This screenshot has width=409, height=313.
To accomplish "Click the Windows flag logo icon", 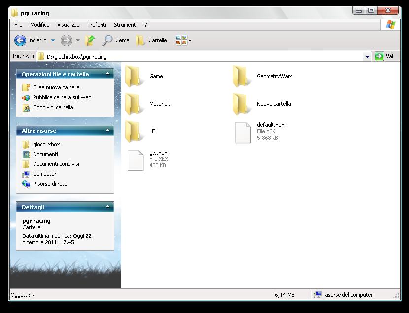I will coord(390,25).
